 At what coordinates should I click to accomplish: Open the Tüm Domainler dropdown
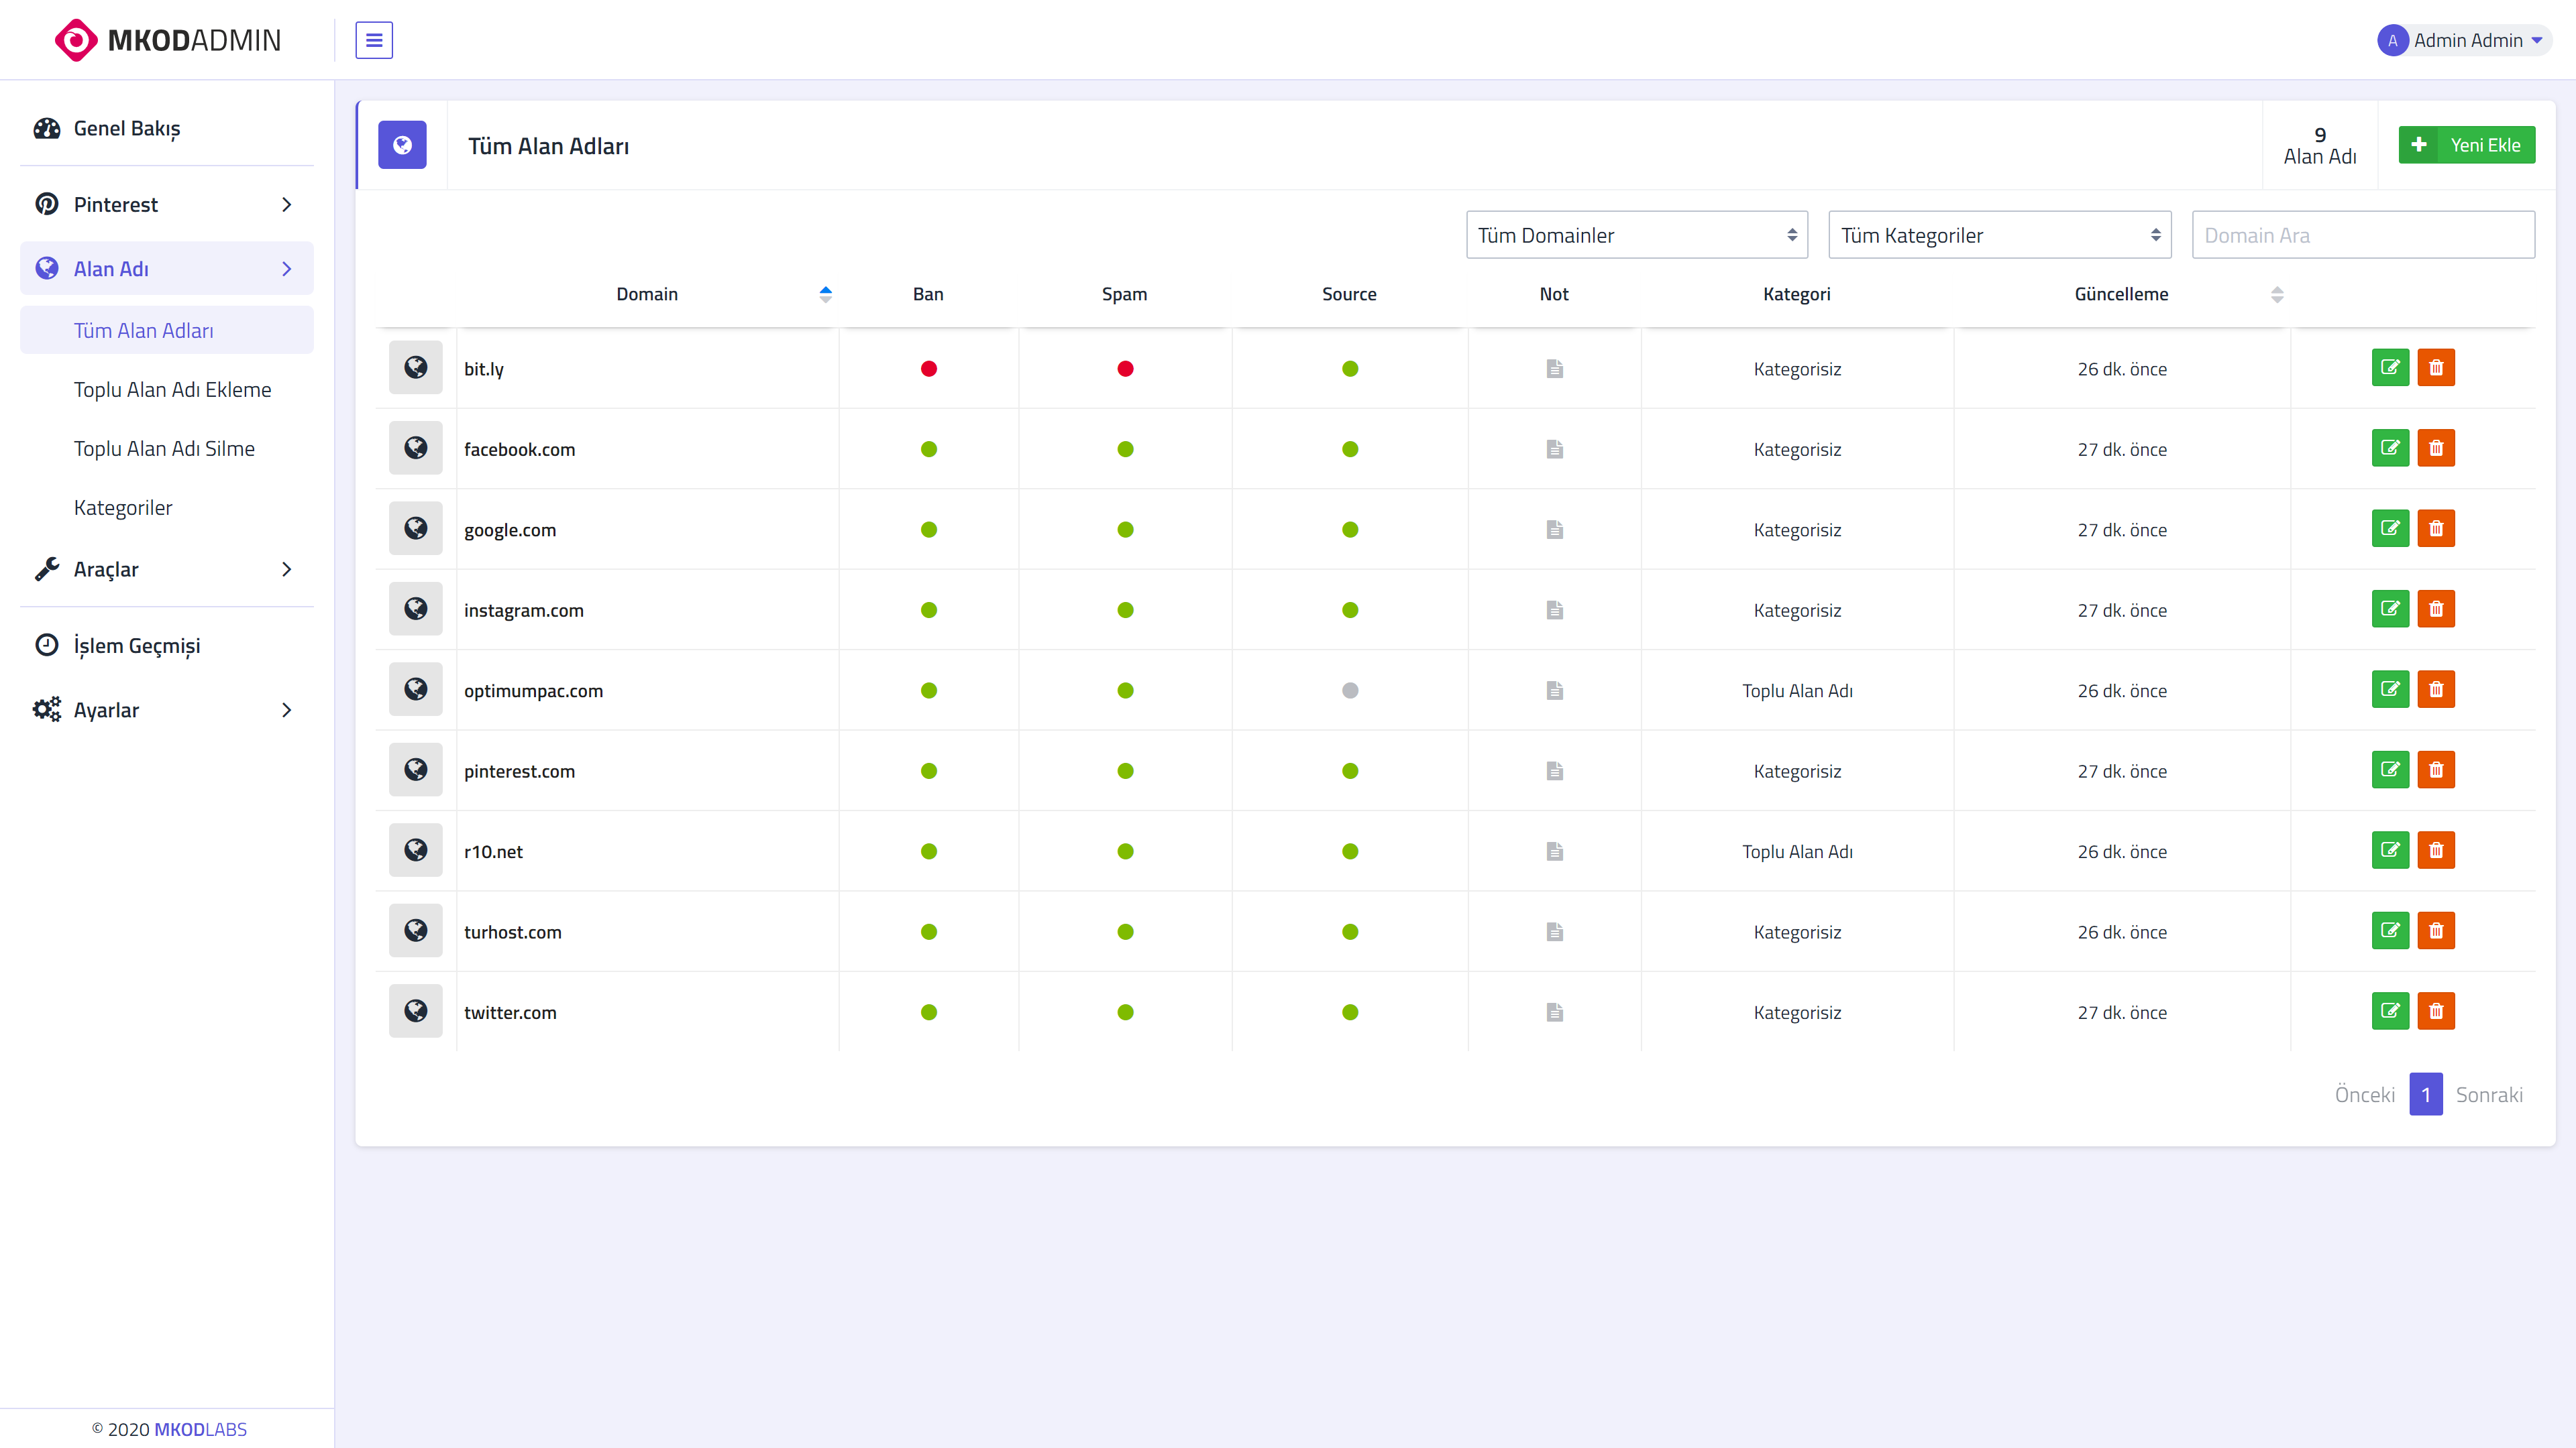1636,235
